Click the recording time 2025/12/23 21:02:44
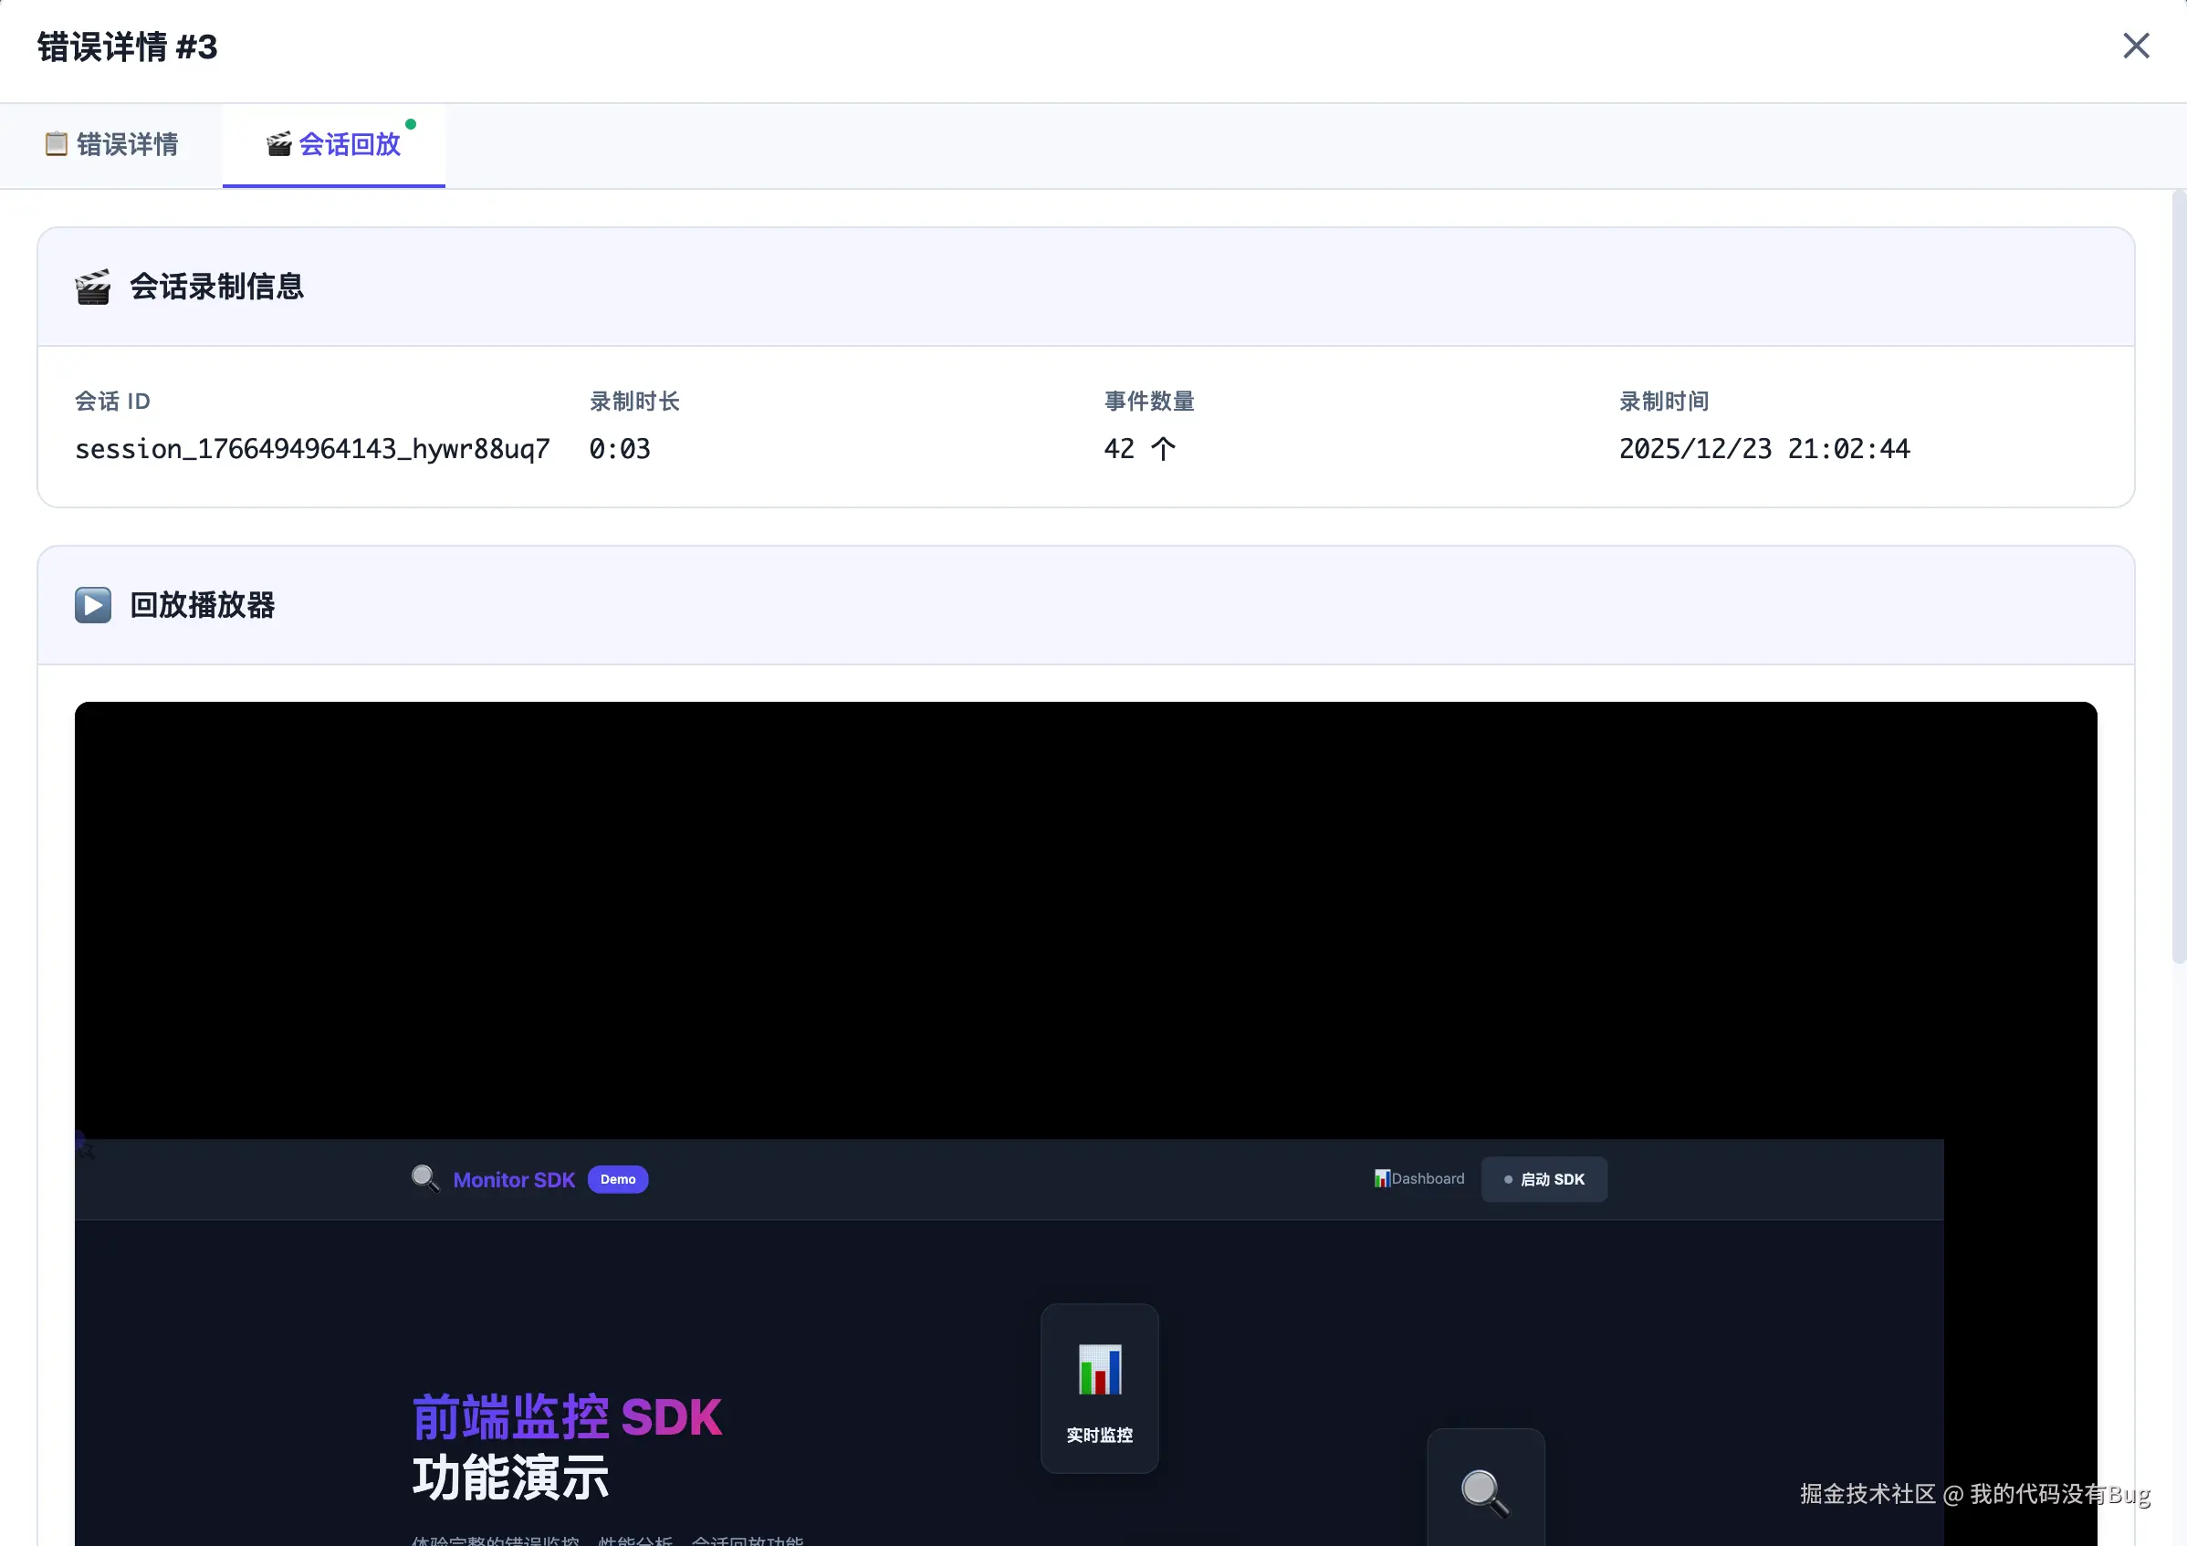Screen dimensions: 2187x1546 1763,449
